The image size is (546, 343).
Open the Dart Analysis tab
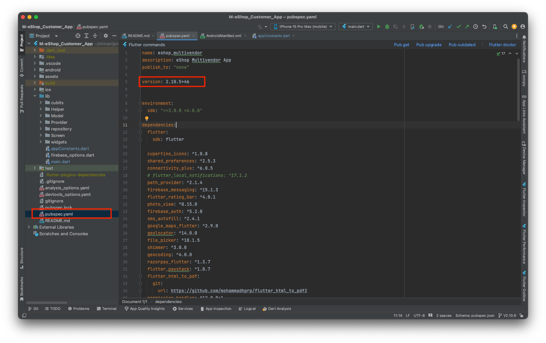click(277, 309)
